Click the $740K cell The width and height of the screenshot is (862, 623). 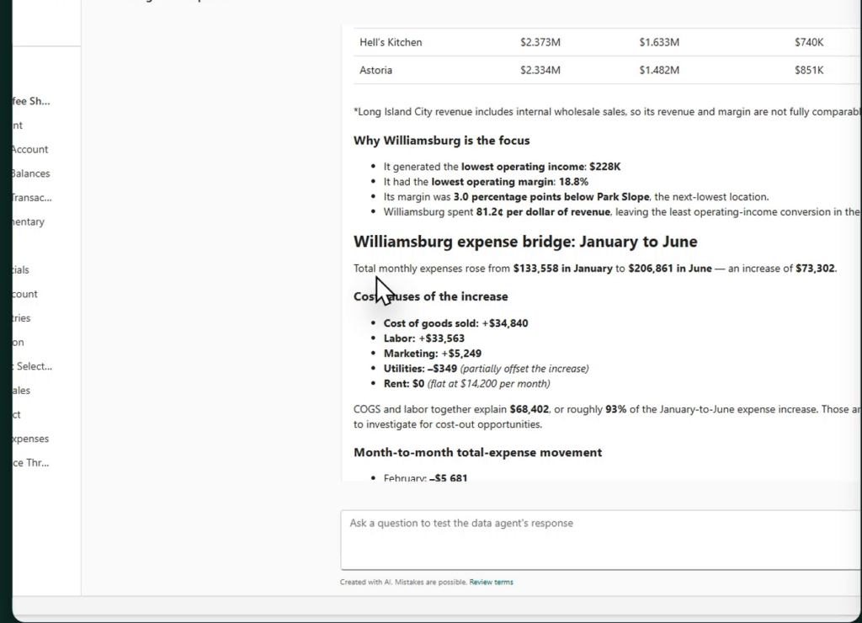tap(809, 42)
